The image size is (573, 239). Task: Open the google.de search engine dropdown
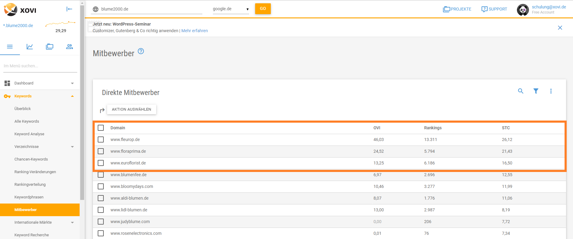tap(231, 9)
